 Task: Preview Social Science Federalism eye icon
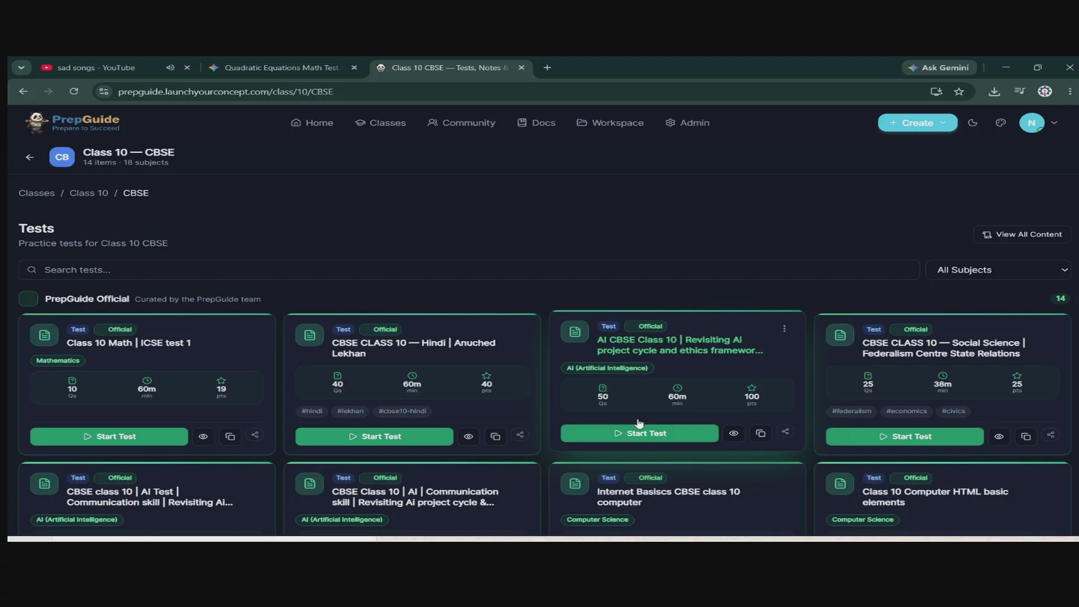click(999, 437)
